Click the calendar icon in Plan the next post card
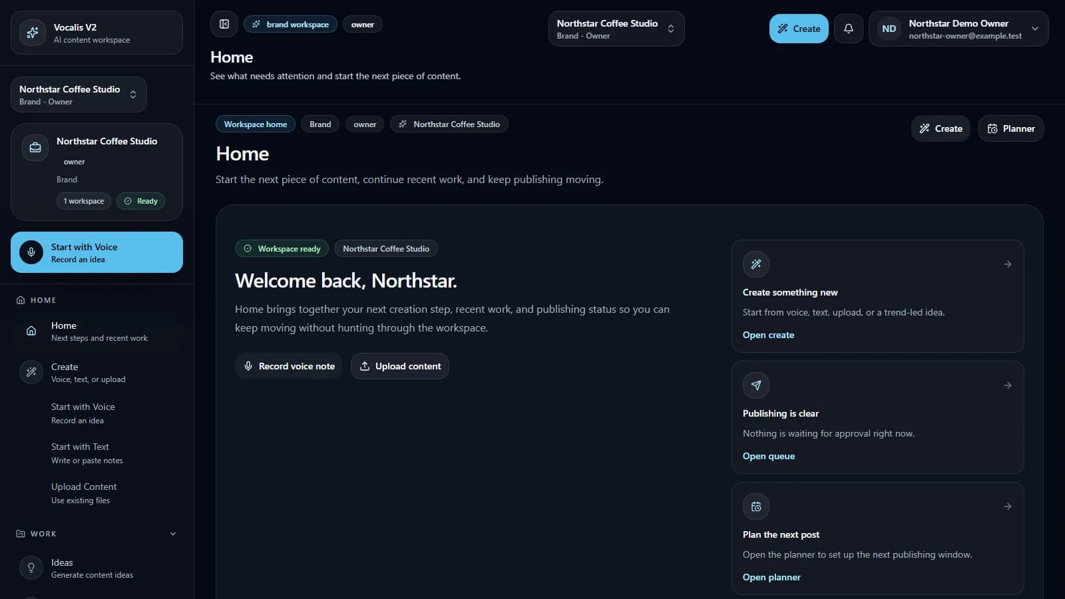This screenshot has width=1065, height=599. pyautogui.click(x=756, y=506)
